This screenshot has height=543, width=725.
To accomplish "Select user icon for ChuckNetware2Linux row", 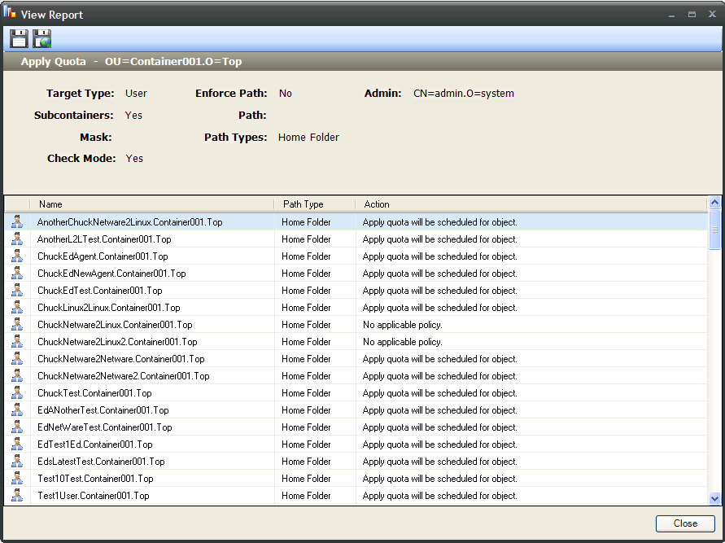I will pyautogui.click(x=17, y=325).
